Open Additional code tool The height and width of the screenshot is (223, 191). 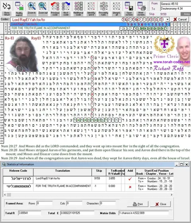pos(78,6)
